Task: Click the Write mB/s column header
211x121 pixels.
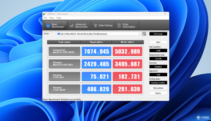Action: (x=128, y=42)
